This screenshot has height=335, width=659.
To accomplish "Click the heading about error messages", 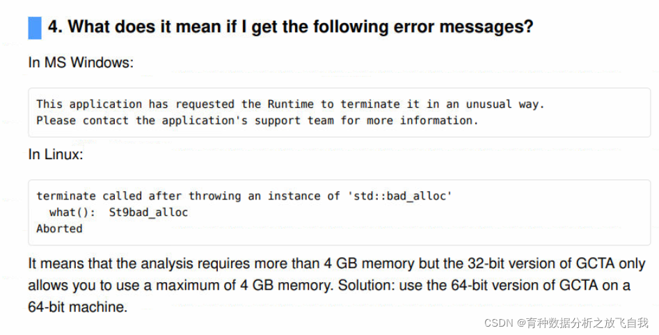I will (x=290, y=28).
